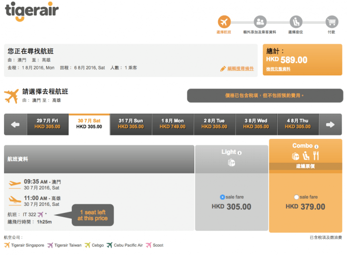Click Scoot legend plane icon
The width and height of the screenshot is (347, 255).
click(149, 245)
